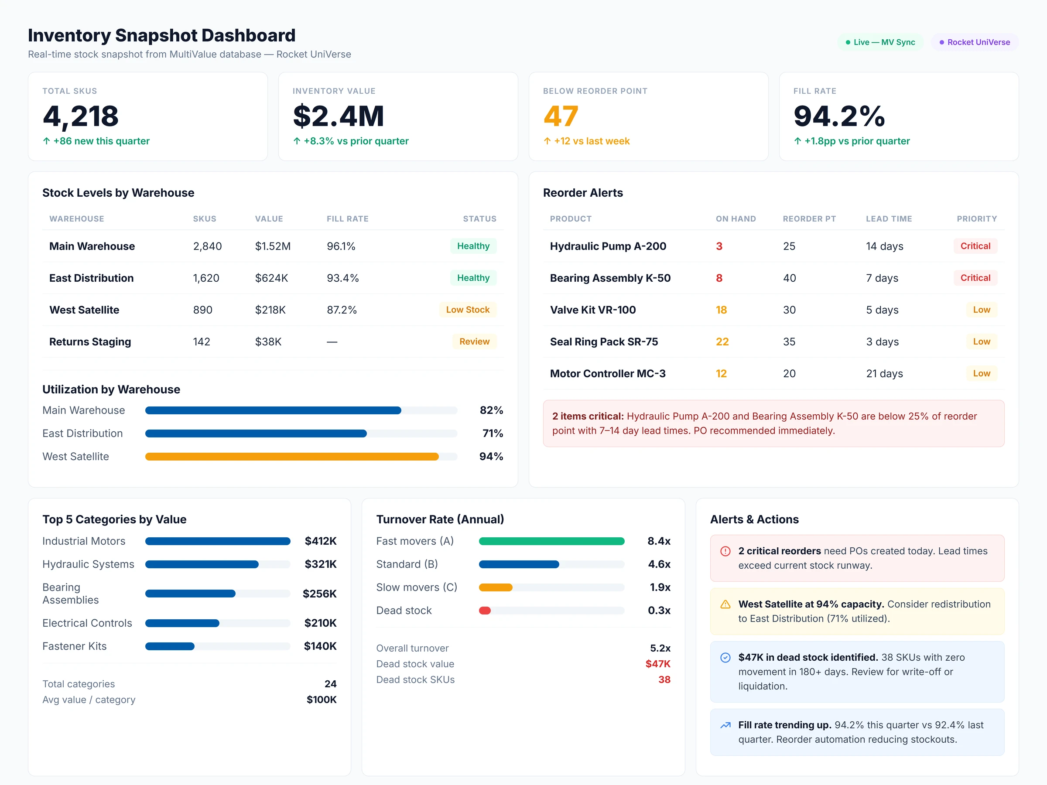Sort by the FILL RATE column header
The width and height of the screenshot is (1047, 785).
pyautogui.click(x=347, y=218)
